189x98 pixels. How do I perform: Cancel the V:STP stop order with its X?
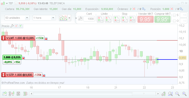(x=44, y=75)
